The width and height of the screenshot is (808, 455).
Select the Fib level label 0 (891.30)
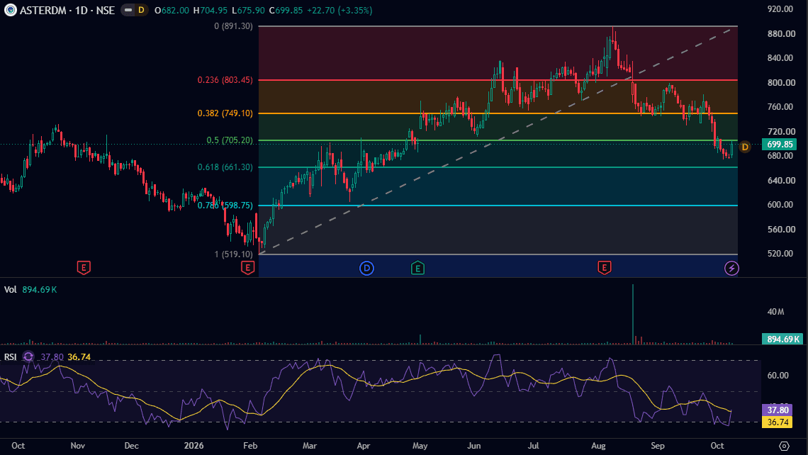click(x=233, y=26)
